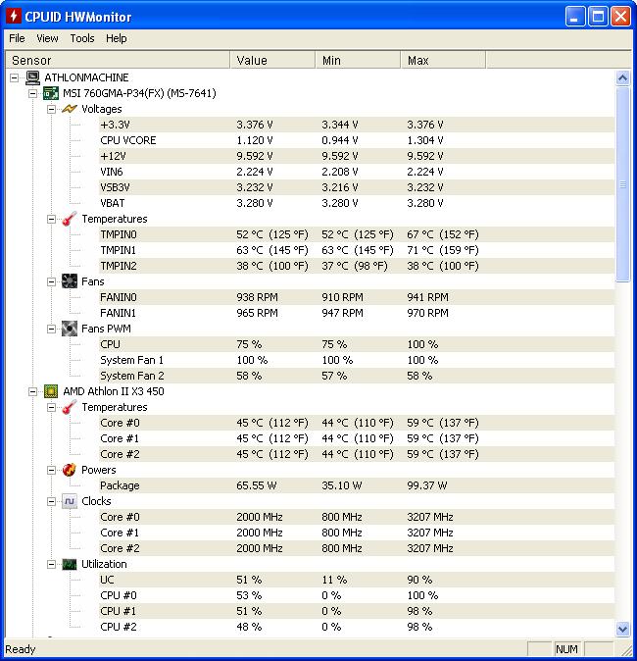Screen dimensions: 637x661
Task: Click the Sensor column header
Action: click(x=118, y=60)
